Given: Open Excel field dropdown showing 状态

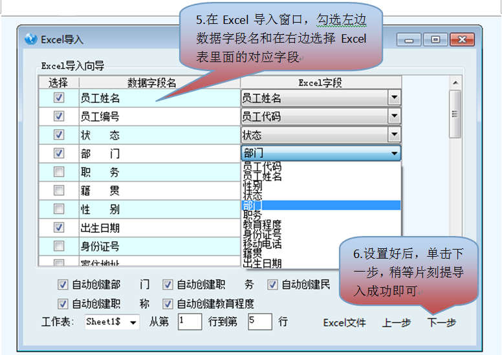Looking at the screenshot, I should pyautogui.click(x=395, y=134).
